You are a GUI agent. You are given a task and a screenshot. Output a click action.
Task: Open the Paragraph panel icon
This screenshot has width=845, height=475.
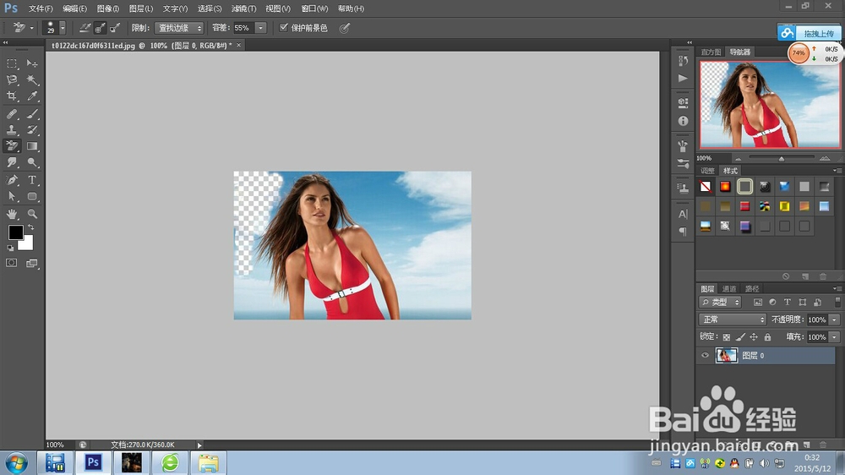[683, 232]
